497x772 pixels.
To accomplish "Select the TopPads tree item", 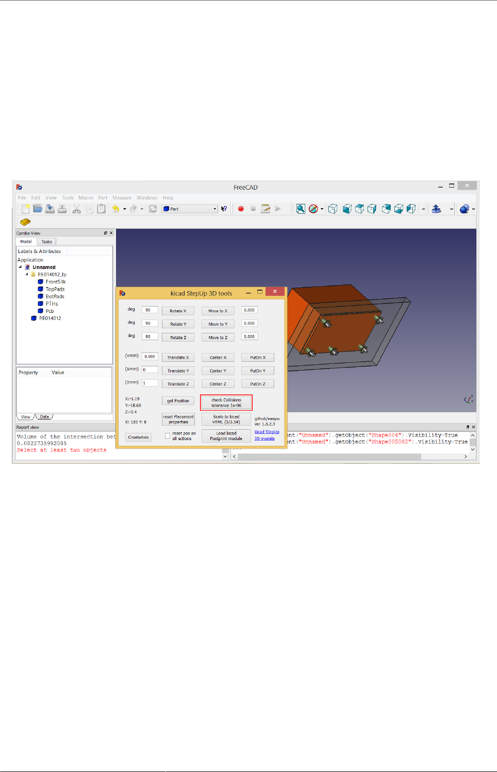I will tap(55, 289).
